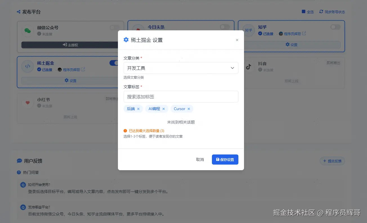This screenshot has width=367, height=223.
Task: Click the 如何开始使用? question text
Action: pyautogui.click(x=39, y=185)
